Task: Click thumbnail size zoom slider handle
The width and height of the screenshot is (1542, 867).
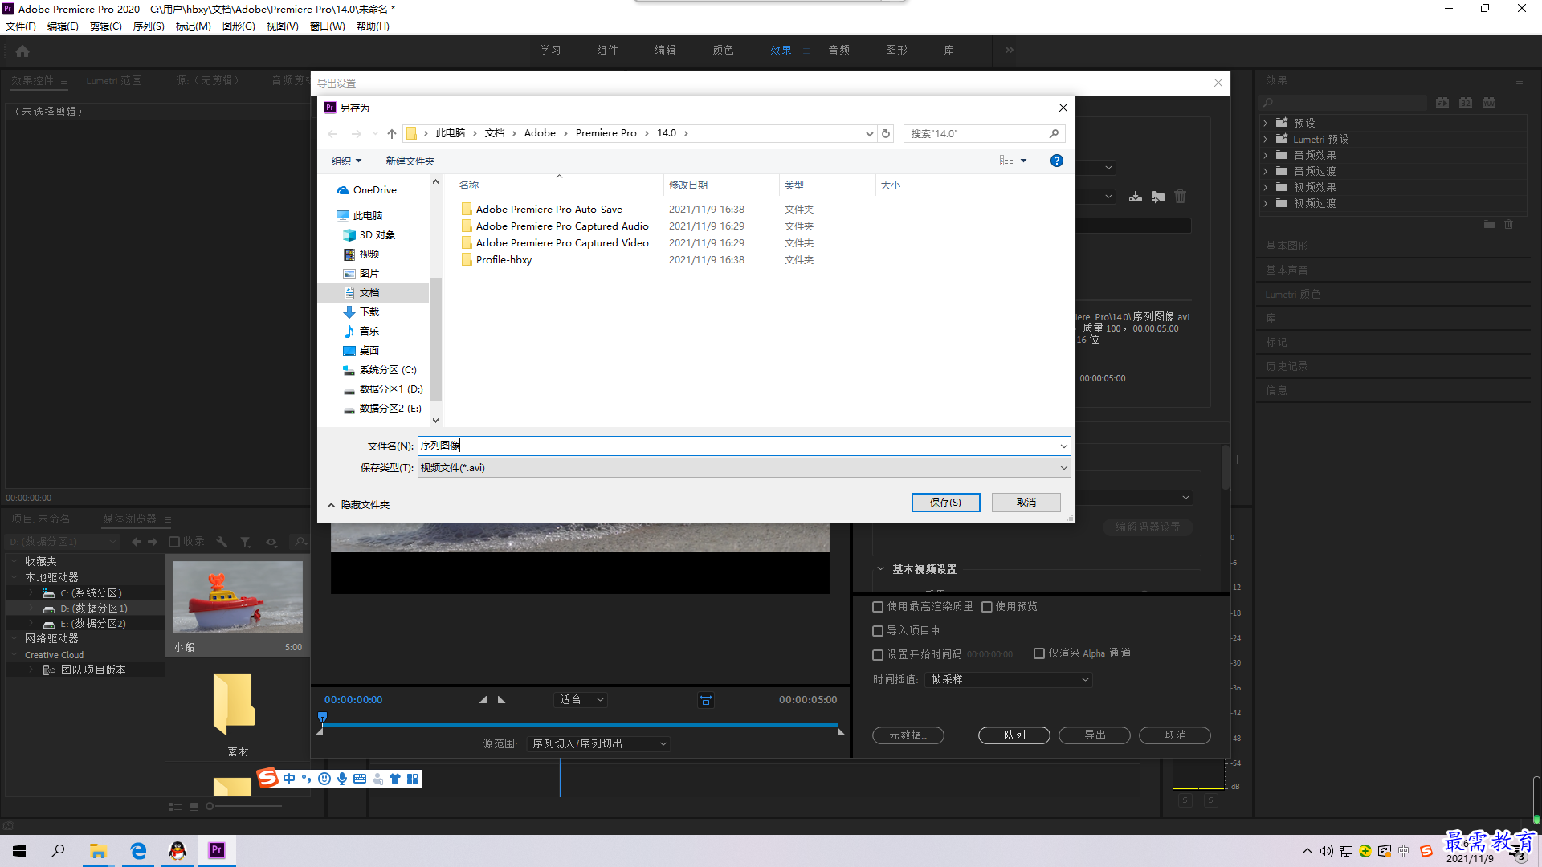Action: (x=210, y=807)
